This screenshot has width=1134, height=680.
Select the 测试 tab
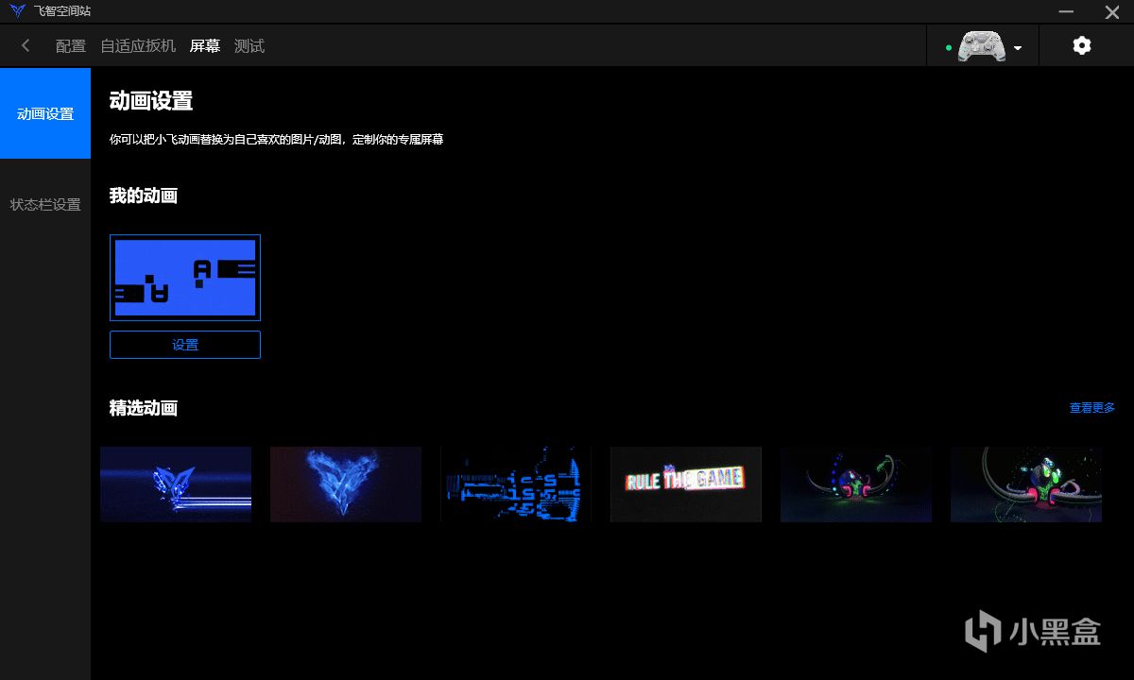click(x=249, y=44)
